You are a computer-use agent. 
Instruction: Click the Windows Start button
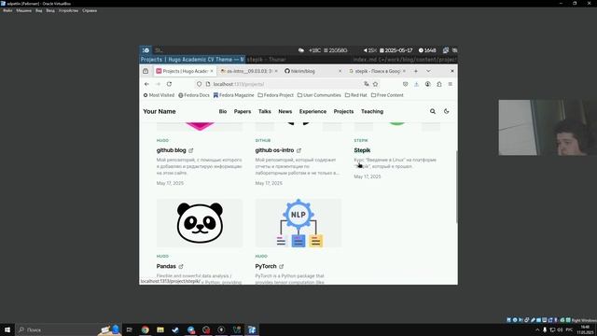pyautogui.click(x=7, y=329)
